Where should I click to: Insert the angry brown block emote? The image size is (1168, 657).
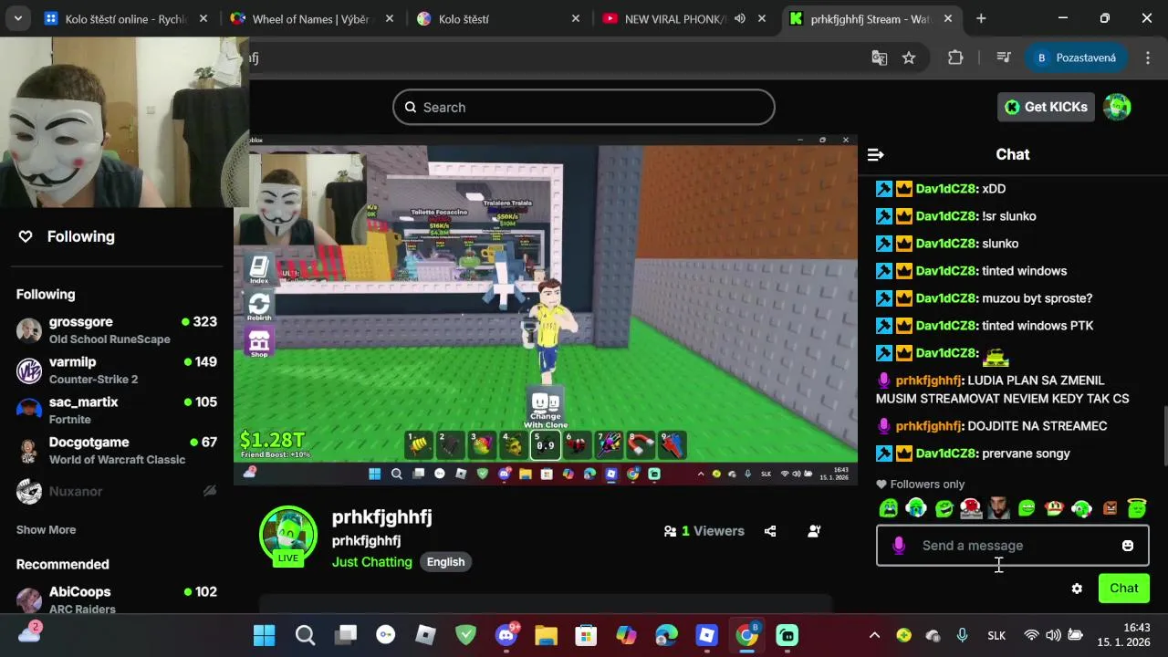(1110, 508)
